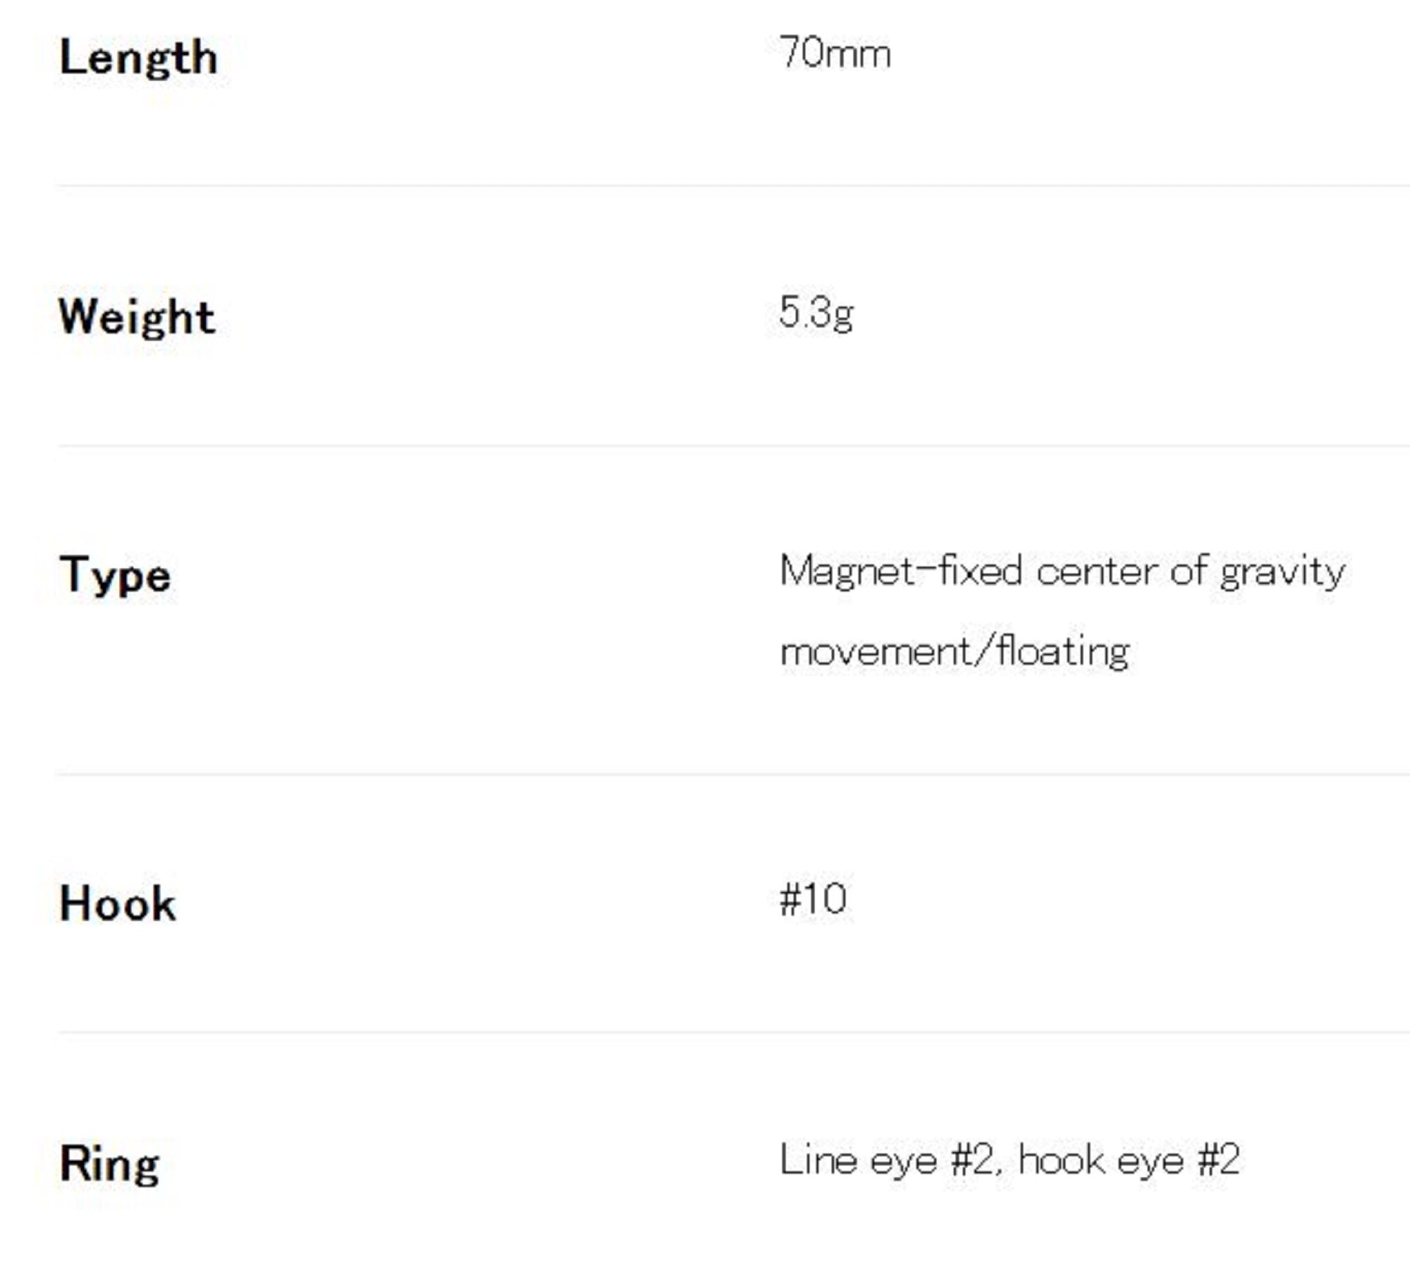Select the 70mm length value
Viewport: 1410px width, 1287px height.
pyautogui.click(x=835, y=54)
